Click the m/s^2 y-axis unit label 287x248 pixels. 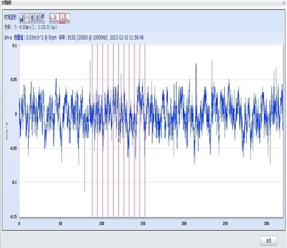(7, 130)
